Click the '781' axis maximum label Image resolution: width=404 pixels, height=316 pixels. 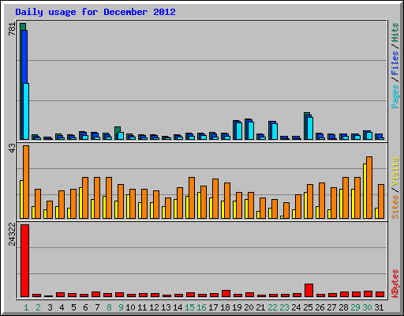point(12,29)
